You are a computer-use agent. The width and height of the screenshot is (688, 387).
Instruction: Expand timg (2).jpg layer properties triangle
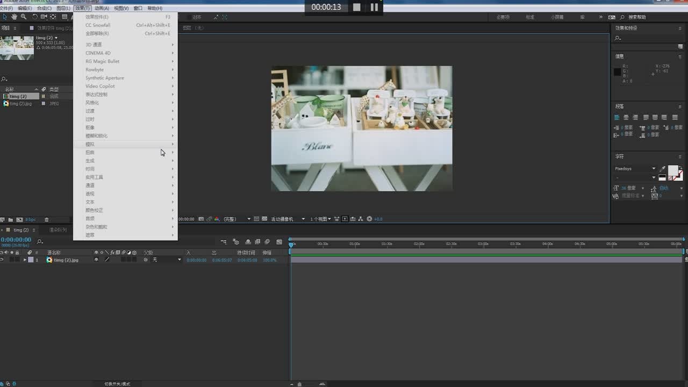[25, 260]
